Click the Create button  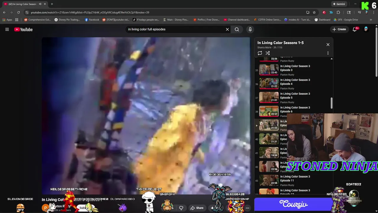point(339,29)
